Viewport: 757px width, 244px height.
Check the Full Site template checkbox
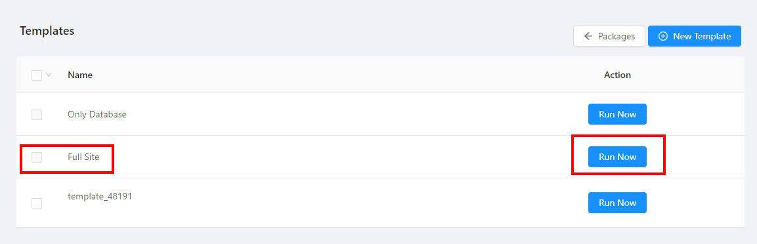click(37, 157)
